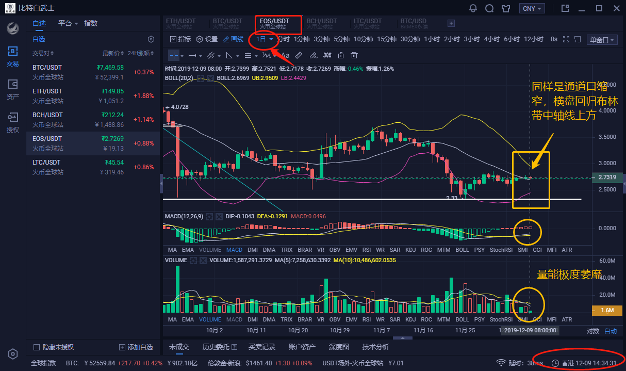Open the CNY currency dropdown
The image size is (626, 371).
pos(533,8)
